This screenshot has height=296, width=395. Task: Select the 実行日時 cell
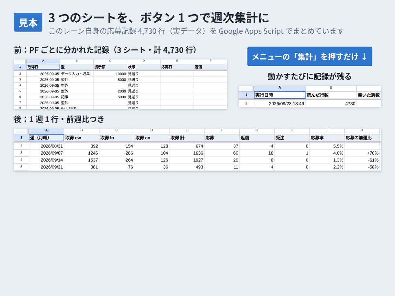(280, 95)
